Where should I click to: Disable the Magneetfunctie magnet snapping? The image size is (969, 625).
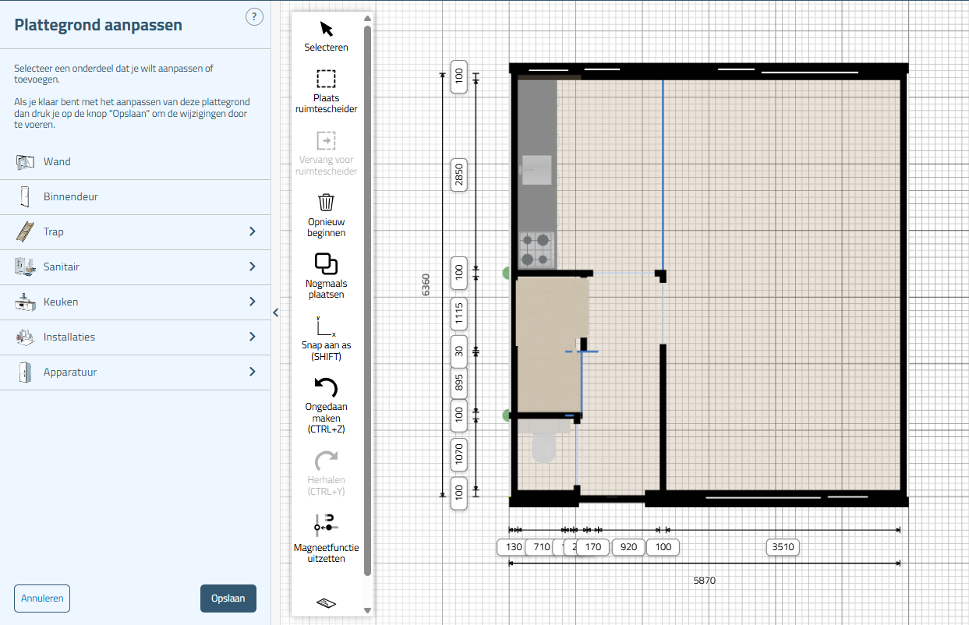(326, 526)
